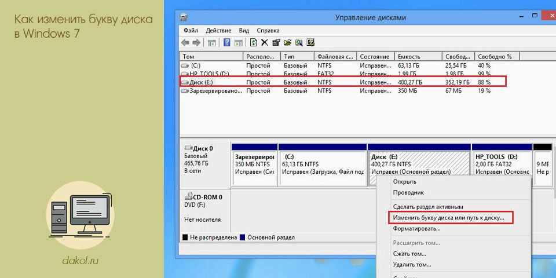This screenshot has height=278, width=556.
Task: Sort by the Свободно % column header
Action: pos(498,57)
